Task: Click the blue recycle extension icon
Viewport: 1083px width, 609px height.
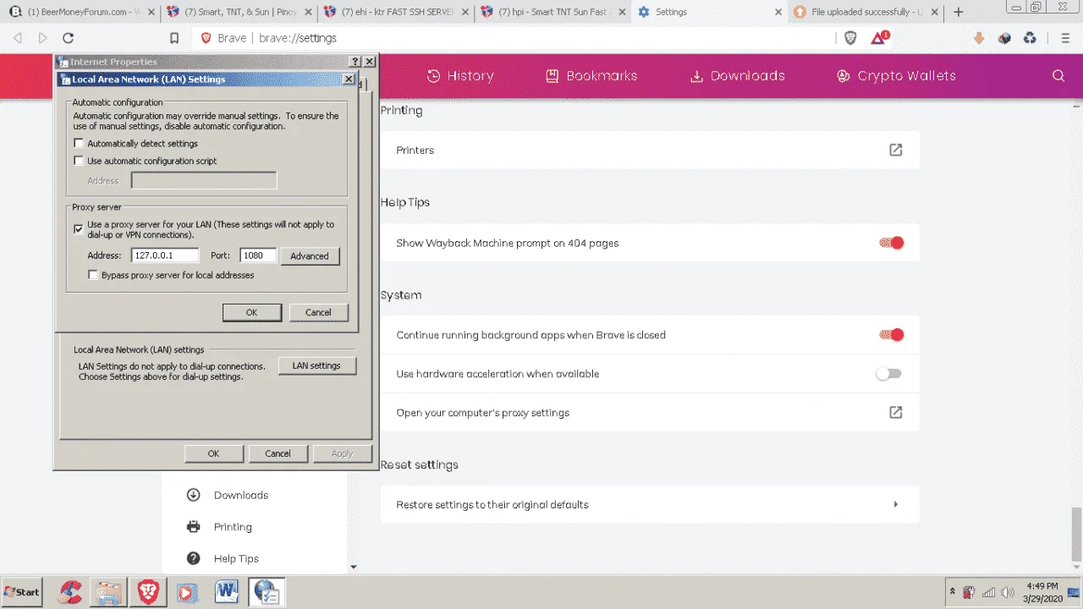Action: click(x=1030, y=38)
